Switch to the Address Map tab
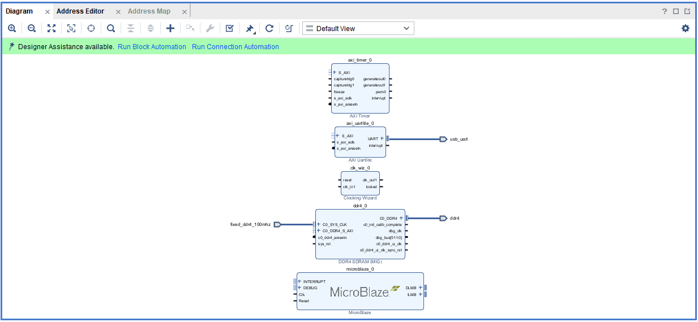This screenshot has width=698, height=322. tap(149, 11)
